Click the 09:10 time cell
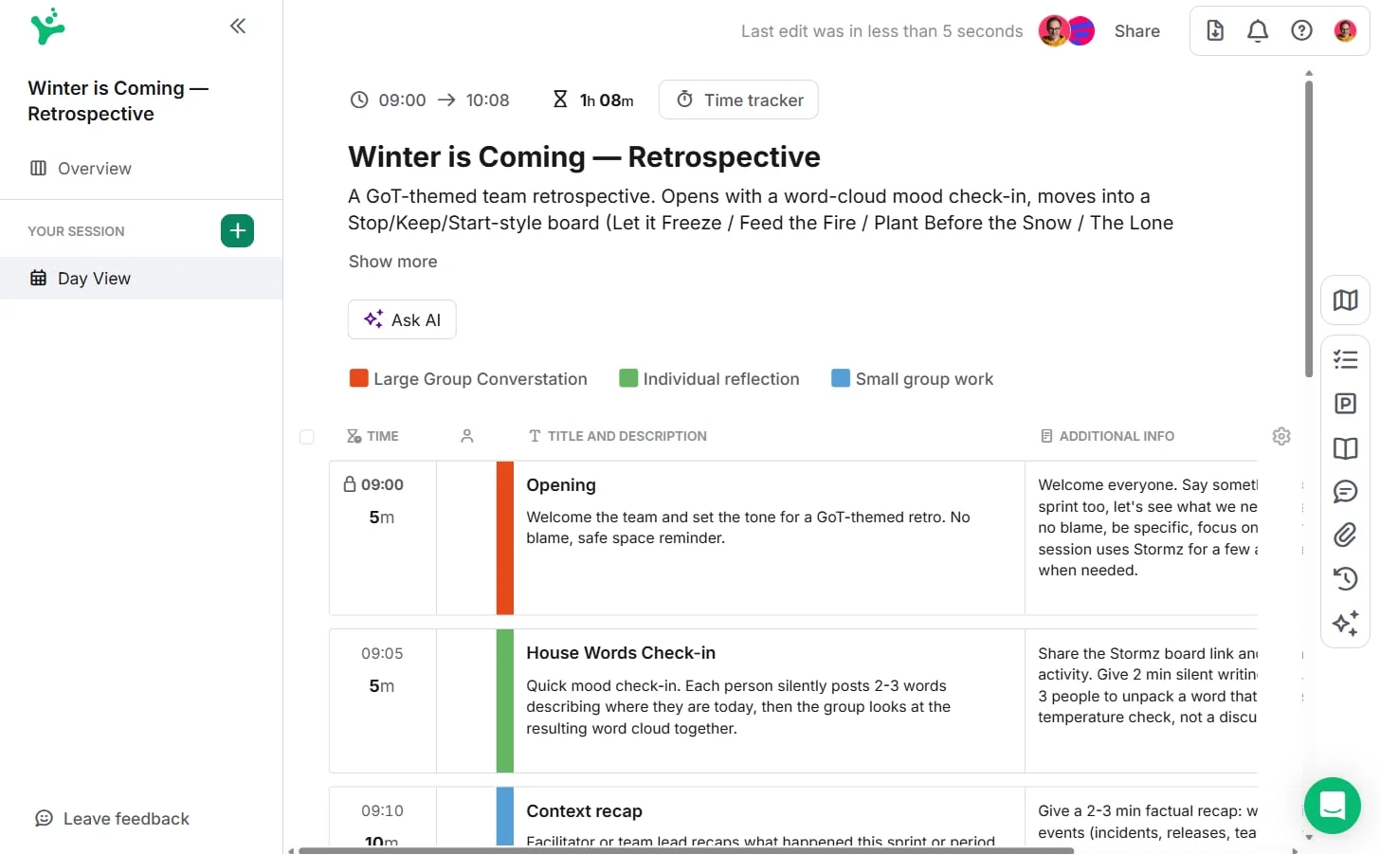This screenshot has height=854, width=1380. [x=382, y=810]
